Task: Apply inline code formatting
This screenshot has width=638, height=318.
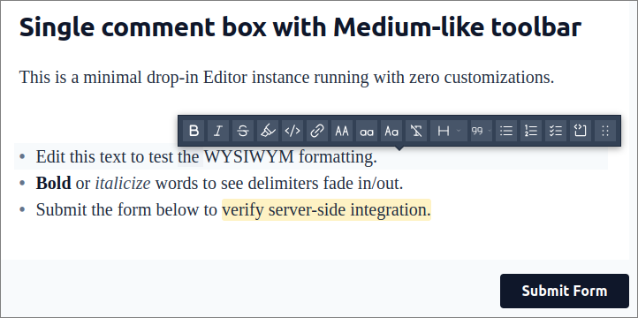Action: pos(292,131)
